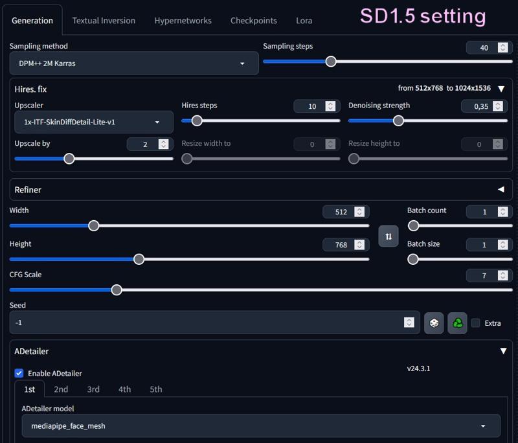Toggle the Enable ADetailer checkbox

(19, 373)
